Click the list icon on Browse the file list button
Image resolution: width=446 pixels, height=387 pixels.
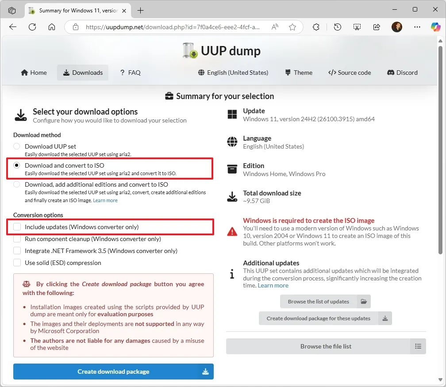click(x=418, y=346)
